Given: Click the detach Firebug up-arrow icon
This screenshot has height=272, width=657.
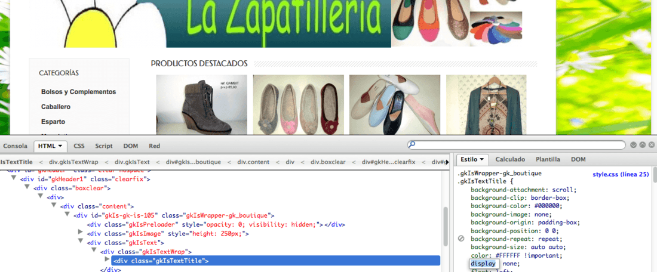Looking at the screenshot, I should point(643,145).
